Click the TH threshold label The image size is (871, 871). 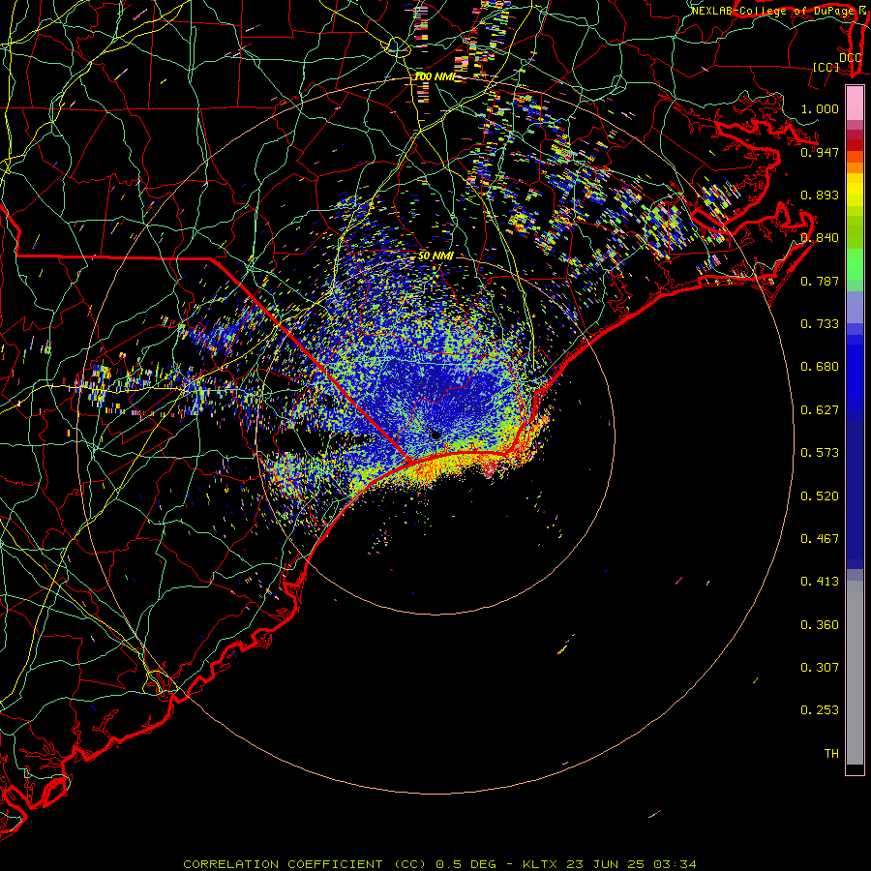[831, 754]
